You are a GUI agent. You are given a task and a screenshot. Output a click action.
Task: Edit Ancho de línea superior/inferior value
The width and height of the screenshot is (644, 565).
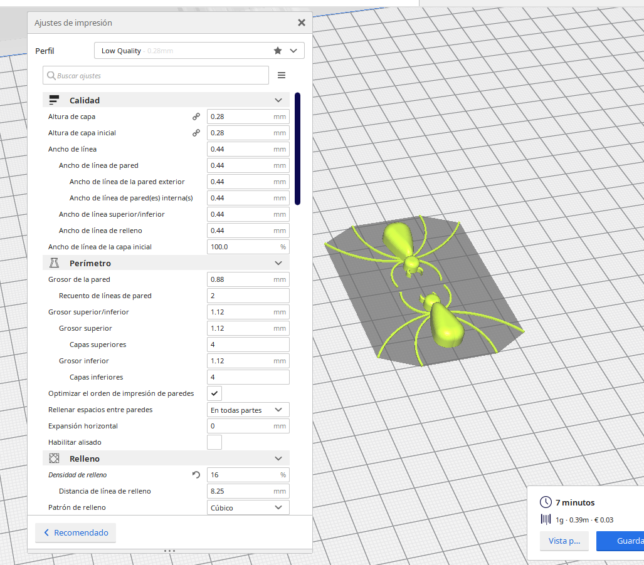248,214
